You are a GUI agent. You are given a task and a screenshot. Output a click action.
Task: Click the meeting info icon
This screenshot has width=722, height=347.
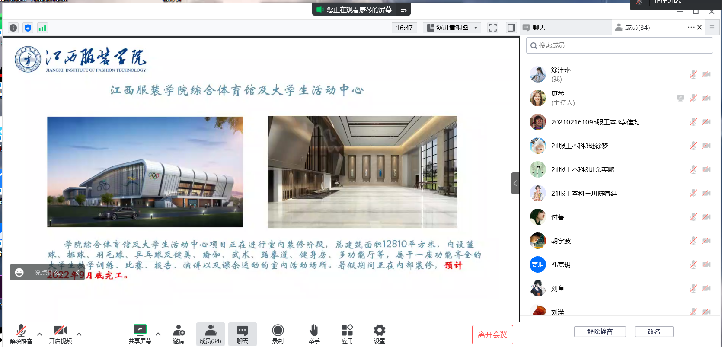13,28
